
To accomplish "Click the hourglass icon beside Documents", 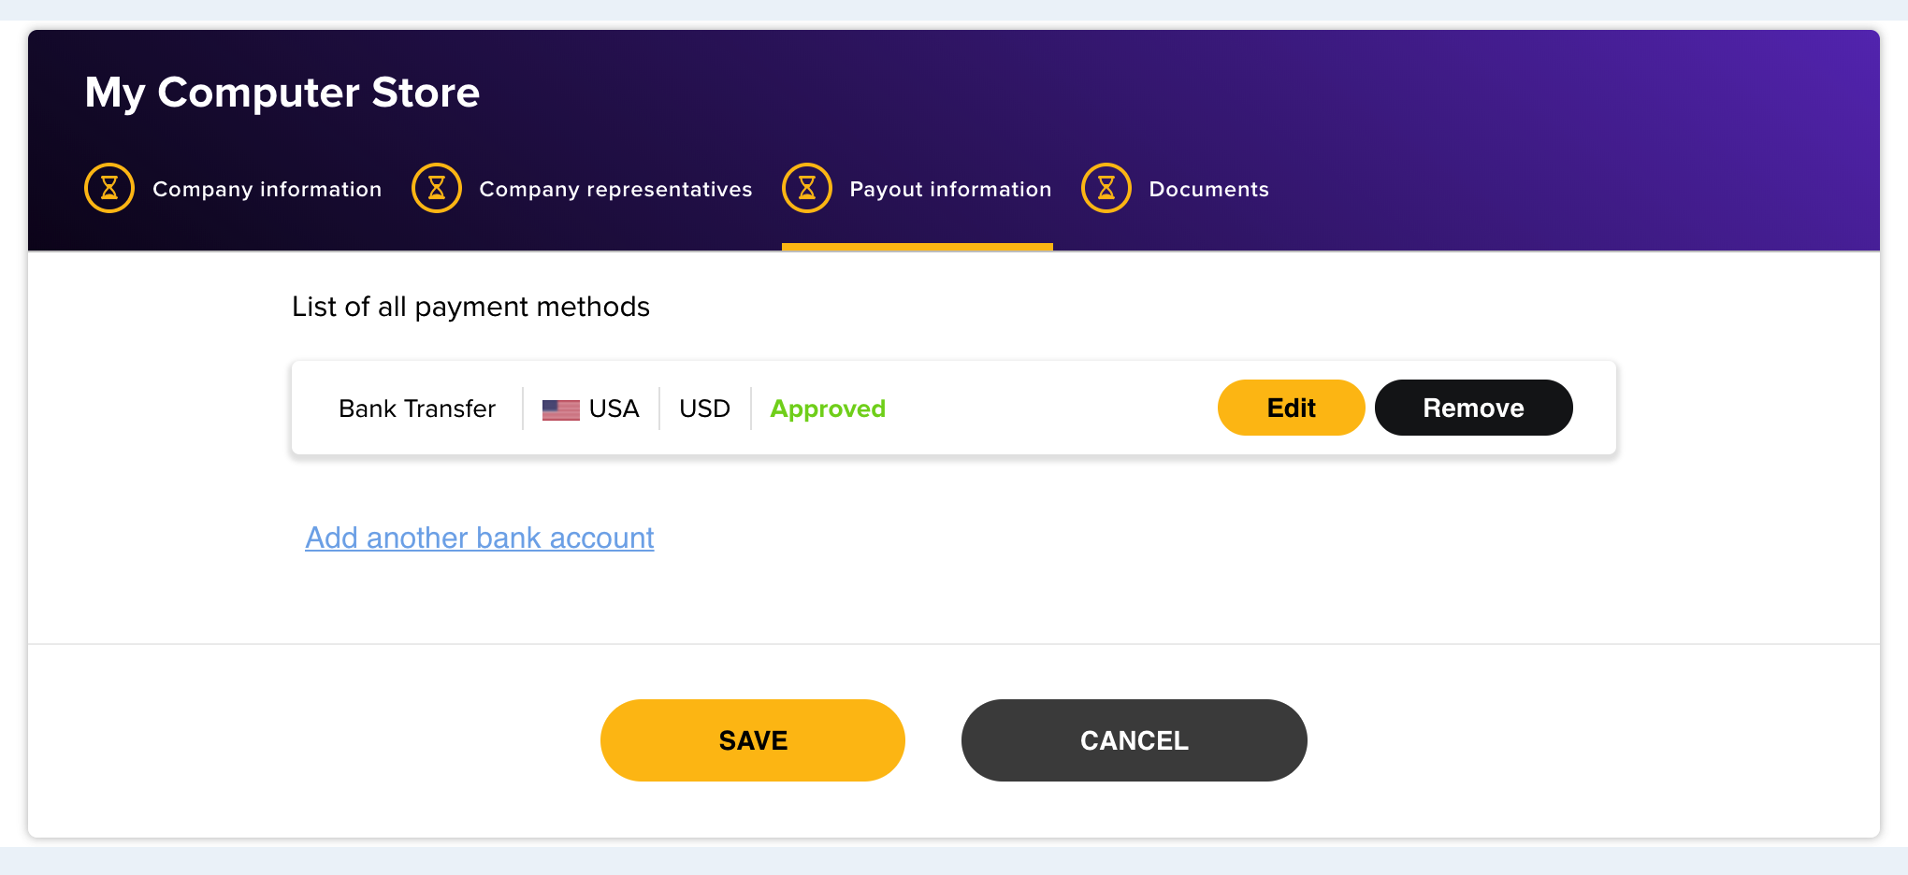I will coord(1106,188).
